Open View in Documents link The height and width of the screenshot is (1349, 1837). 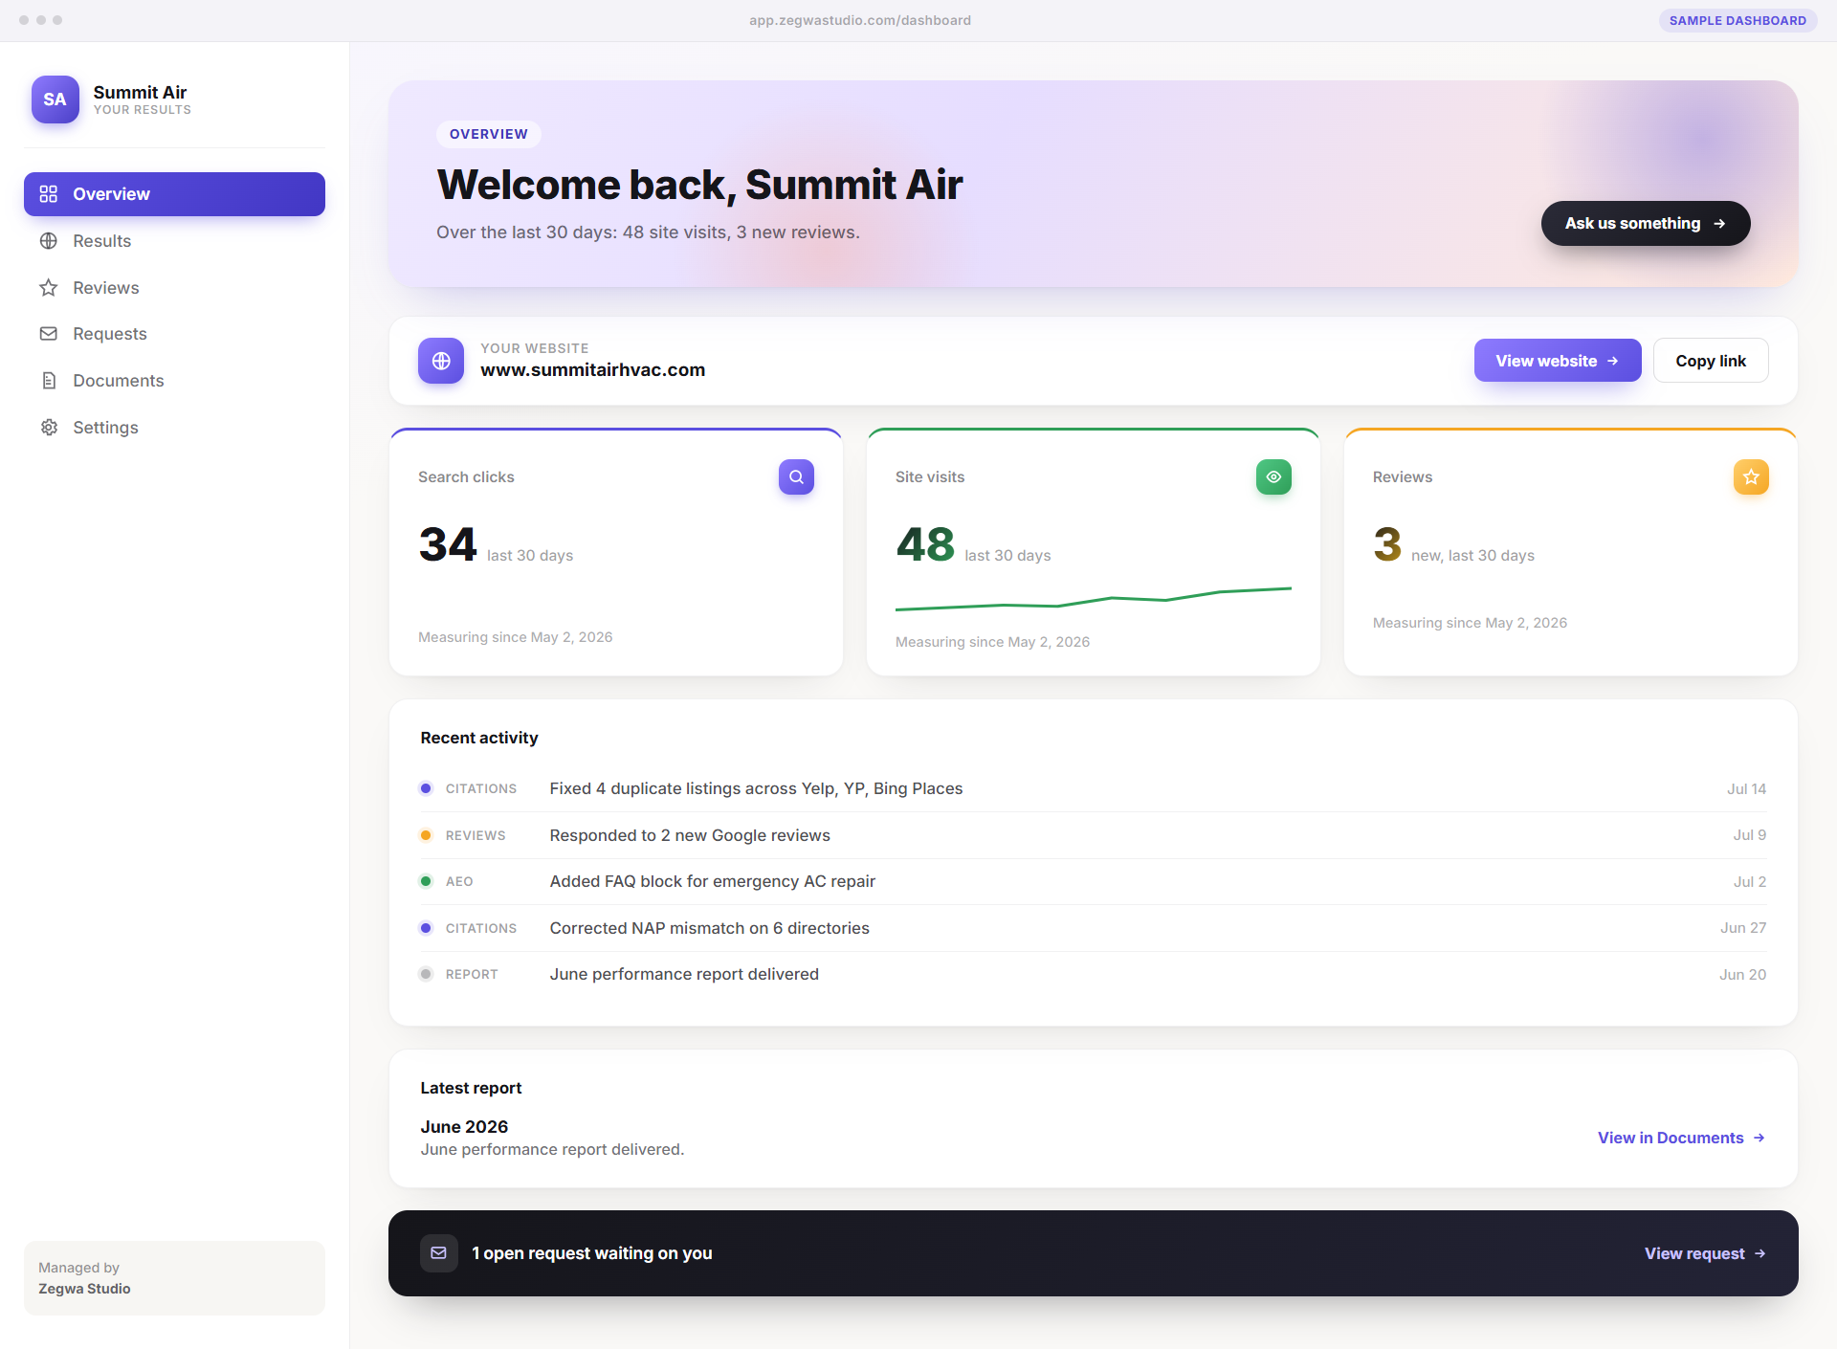[x=1681, y=1138]
